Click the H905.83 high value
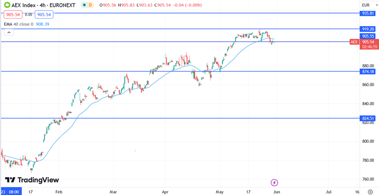Viewport: 379px width, 195px height. [x=126, y=5]
